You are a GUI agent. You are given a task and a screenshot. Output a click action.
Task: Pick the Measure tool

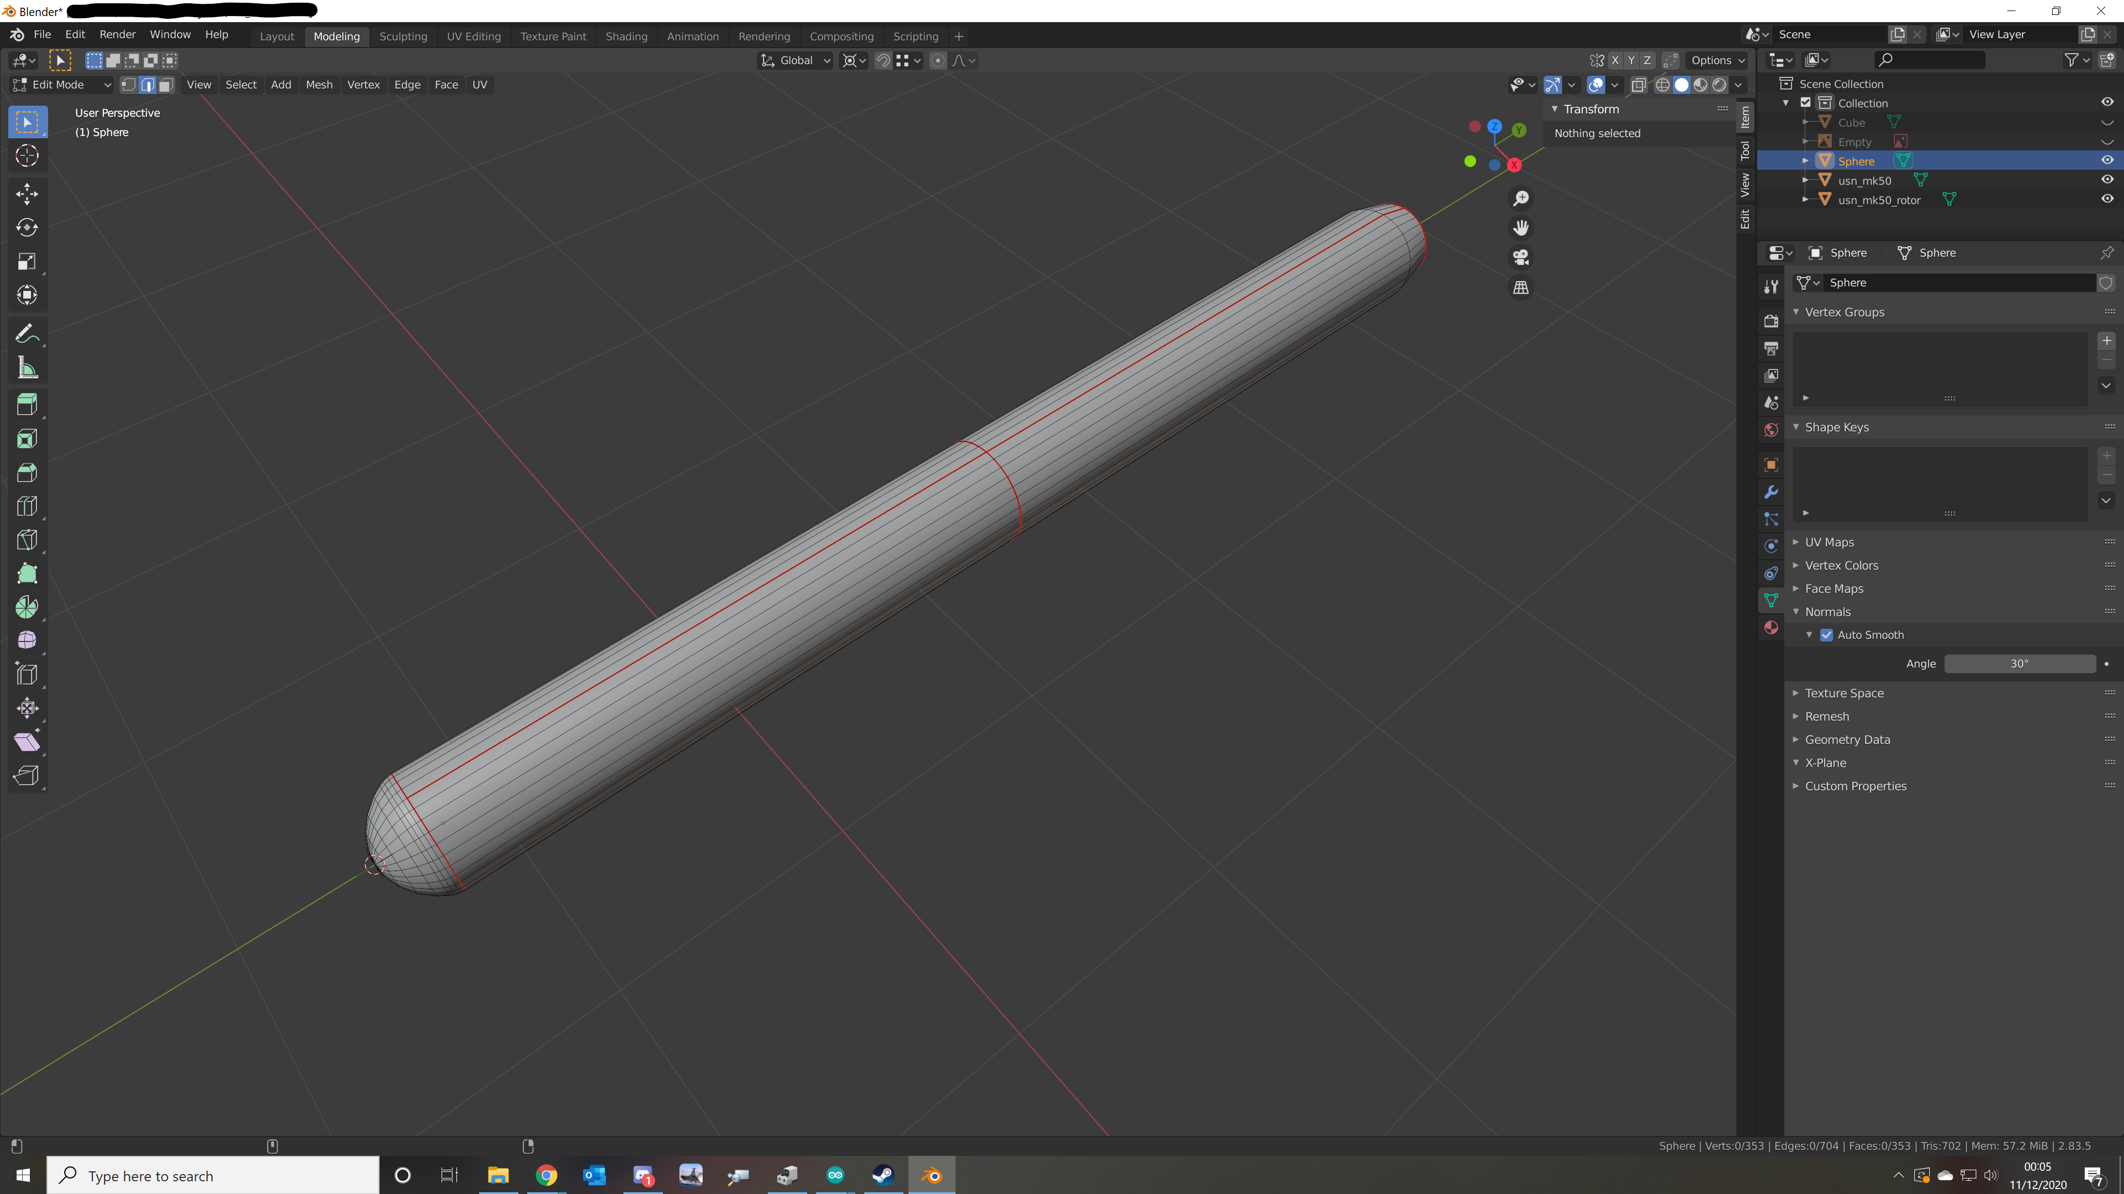(27, 368)
